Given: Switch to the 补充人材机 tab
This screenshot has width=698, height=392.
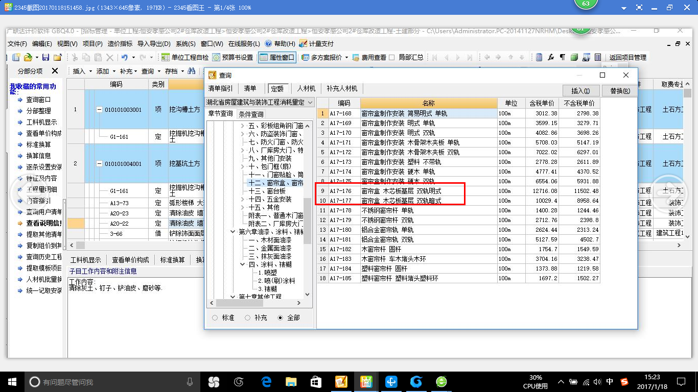Looking at the screenshot, I should pos(342,89).
